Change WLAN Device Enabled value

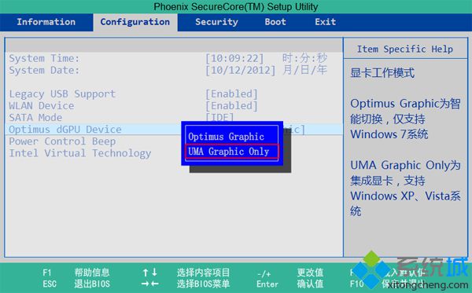coord(231,106)
